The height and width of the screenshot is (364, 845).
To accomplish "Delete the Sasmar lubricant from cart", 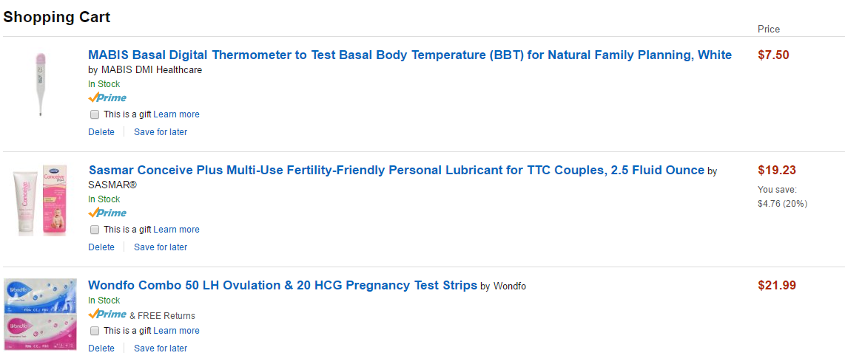I will click(101, 247).
